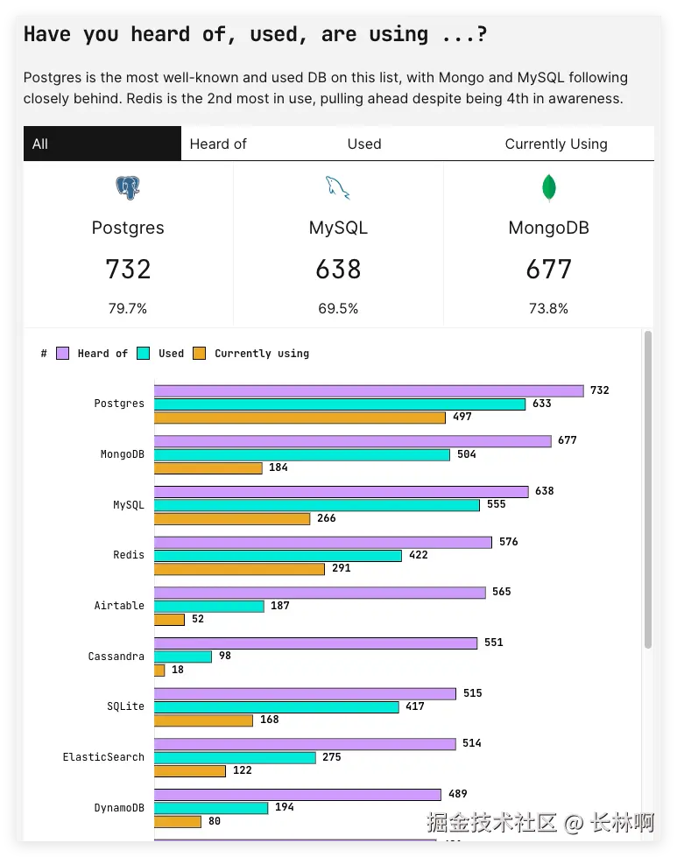The image size is (677, 857).
Task: Click the ElasticSearch axis label
Action: [x=103, y=757]
